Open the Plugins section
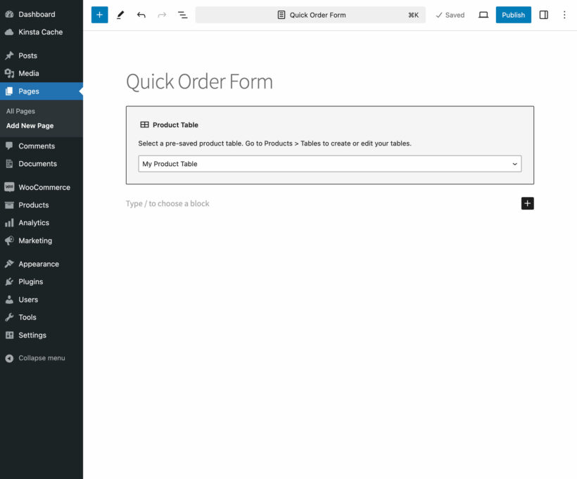The height and width of the screenshot is (479, 577). [x=29, y=281]
